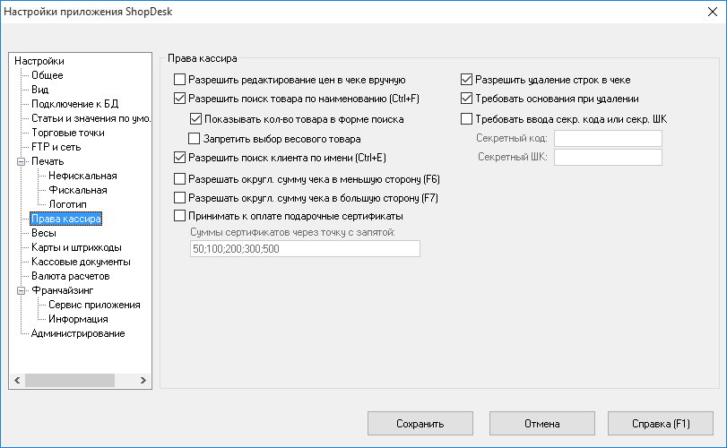Enable require secret code entry checkbox
The image size is (727, 448).
(466, 118)
